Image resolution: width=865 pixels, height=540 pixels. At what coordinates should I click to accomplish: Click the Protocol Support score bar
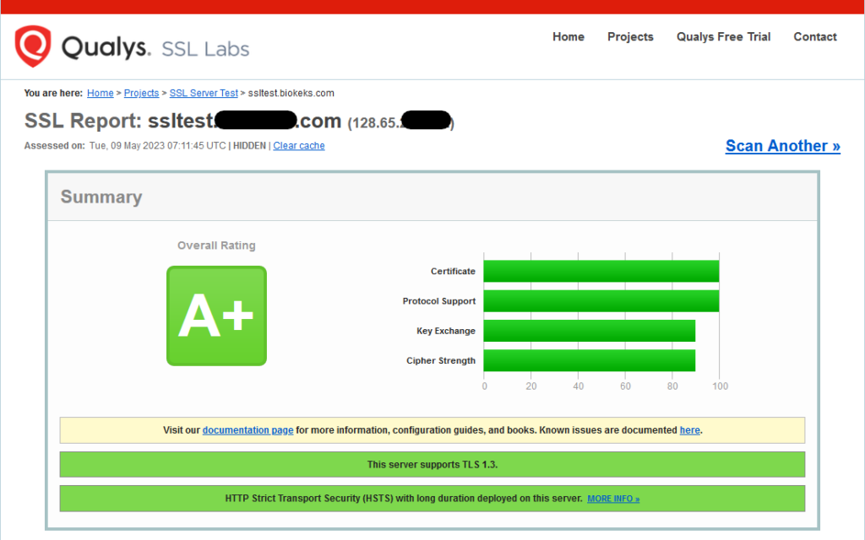click(601, 301)
